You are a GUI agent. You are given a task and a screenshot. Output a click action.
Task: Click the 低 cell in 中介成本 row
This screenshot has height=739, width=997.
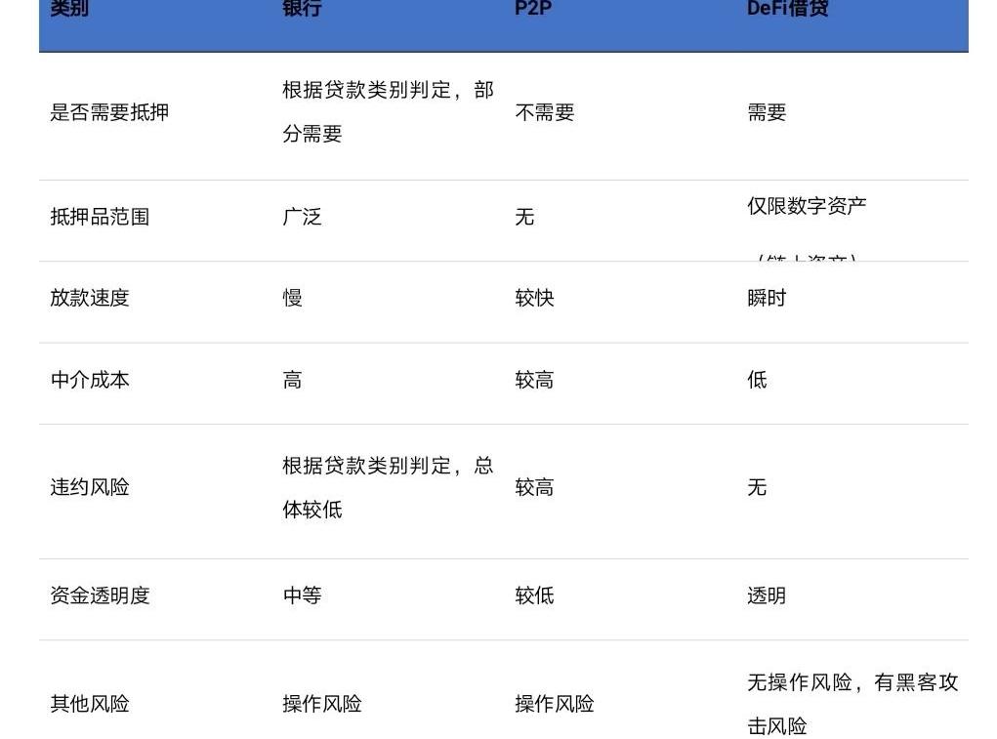click(x=757, y=380)
